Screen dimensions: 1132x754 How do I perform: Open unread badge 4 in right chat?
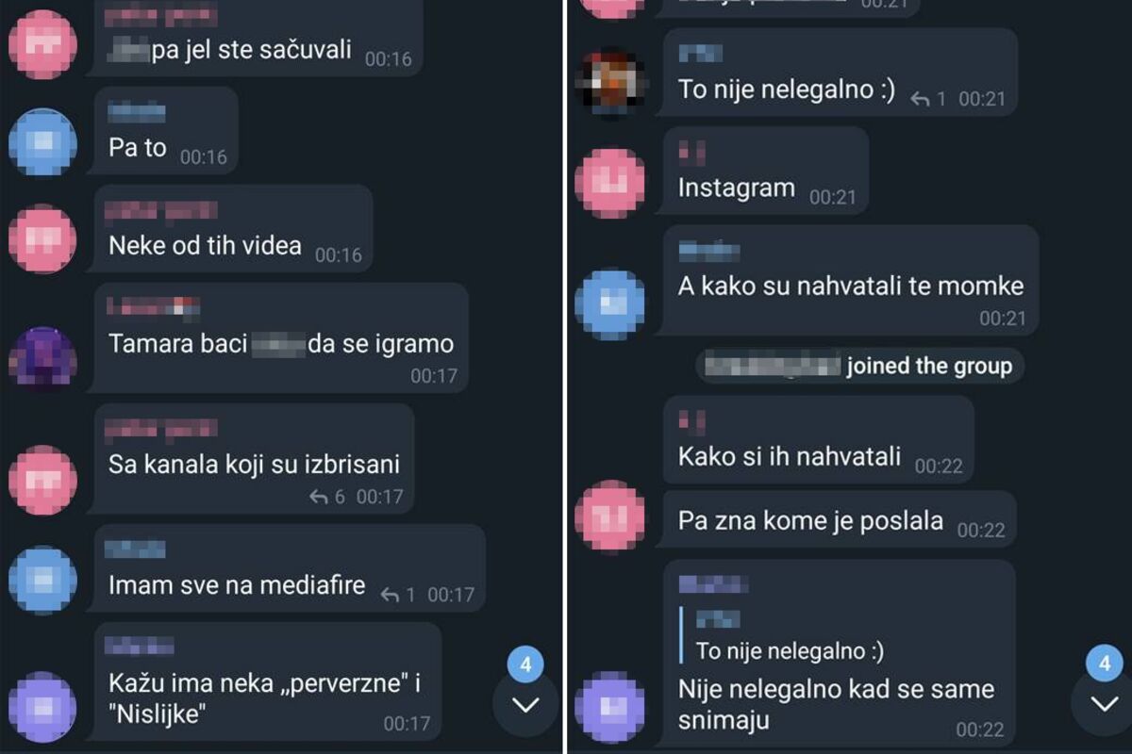pos(1105,664)
